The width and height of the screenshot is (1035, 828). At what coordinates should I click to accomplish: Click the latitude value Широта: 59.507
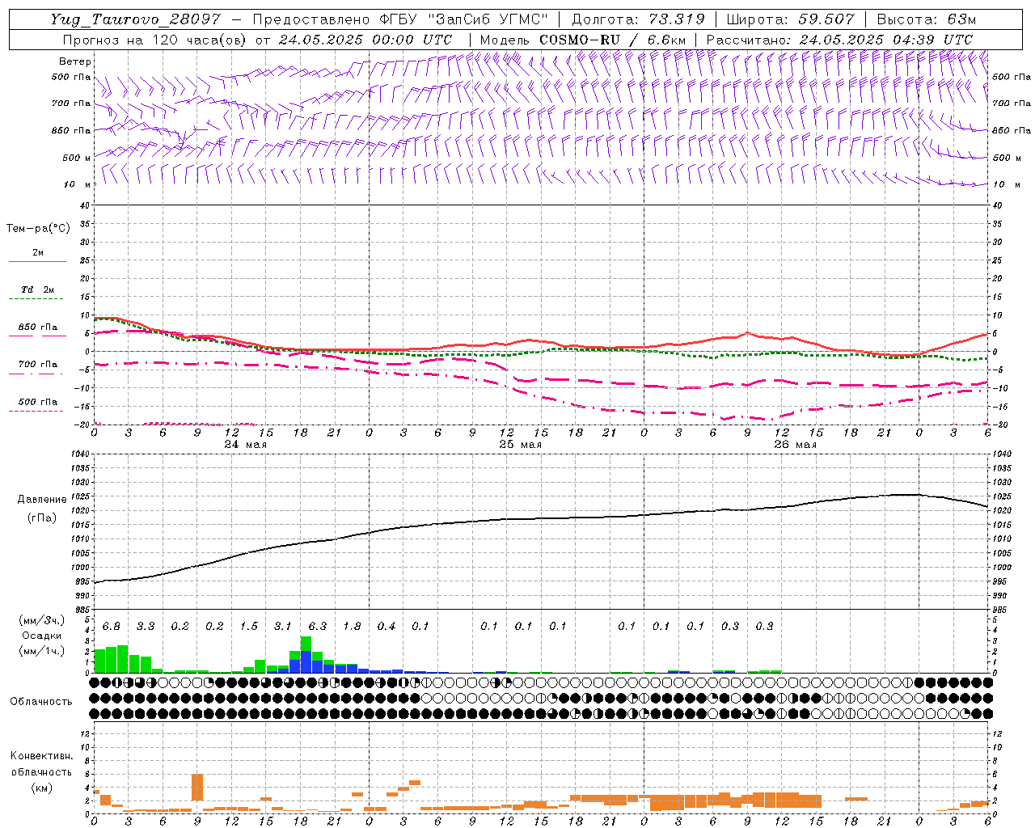point(791,19)
